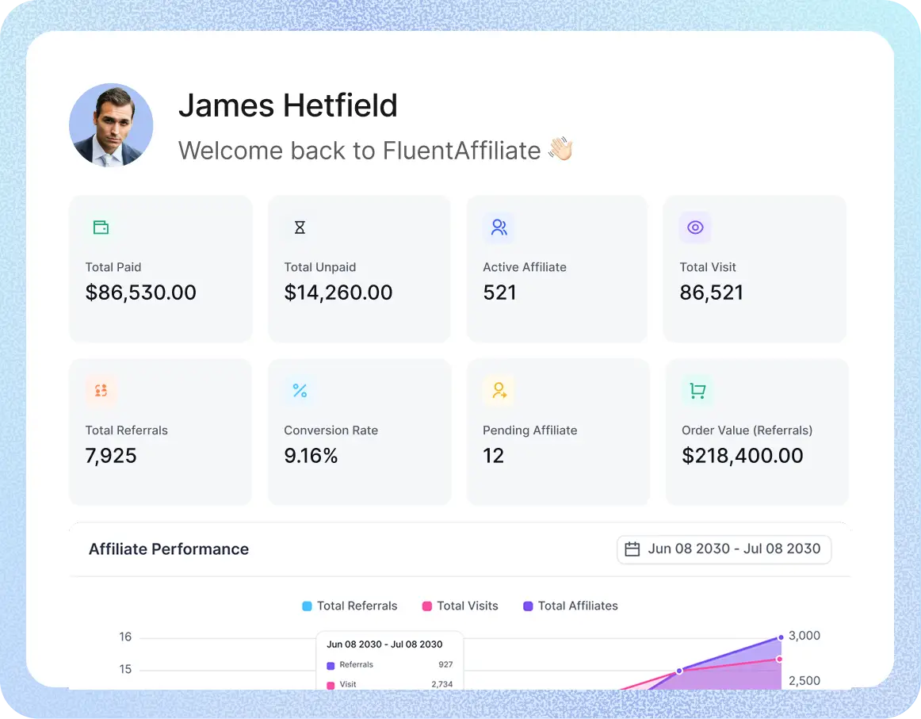Click the blue Total Referrals legend color dot
The image size is (921, 719).
pyautogui.click(x=306, y=606)
